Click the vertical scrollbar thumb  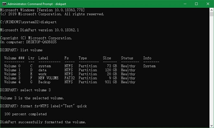click(x=211, y=14)
